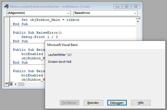Open the RaiseError procedure dropdown

pos(135,13)
